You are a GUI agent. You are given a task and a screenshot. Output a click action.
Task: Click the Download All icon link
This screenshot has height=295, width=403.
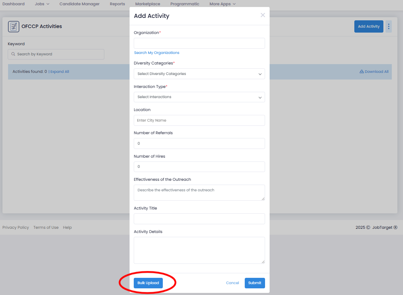374,71
